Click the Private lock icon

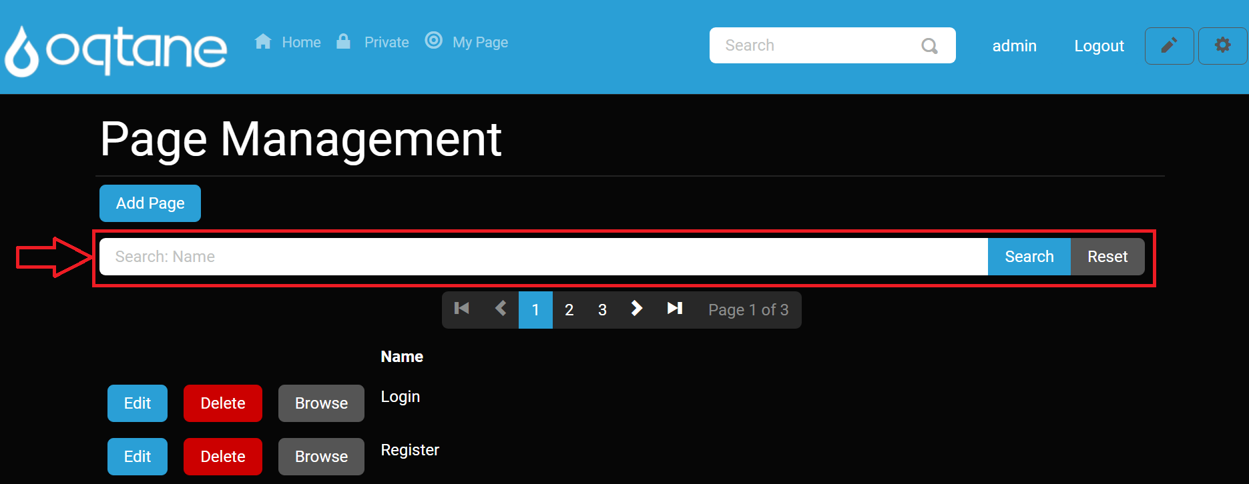(343, 41)
